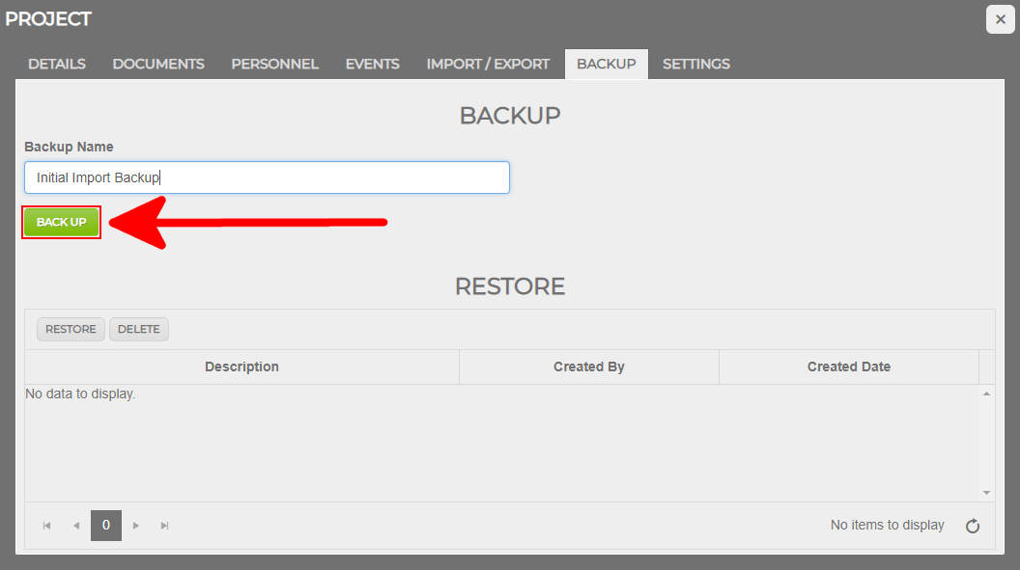This screenshot has width=1020, height=570.
Task: Click the Backup Name text field
Action: (267, 177)
